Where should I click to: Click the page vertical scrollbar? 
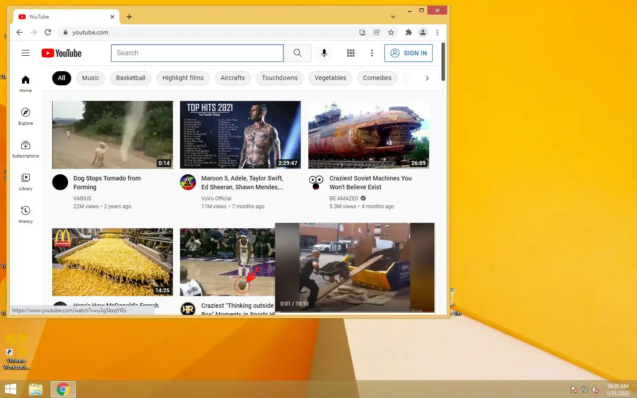pyautogui.click(x=443, y=62)
